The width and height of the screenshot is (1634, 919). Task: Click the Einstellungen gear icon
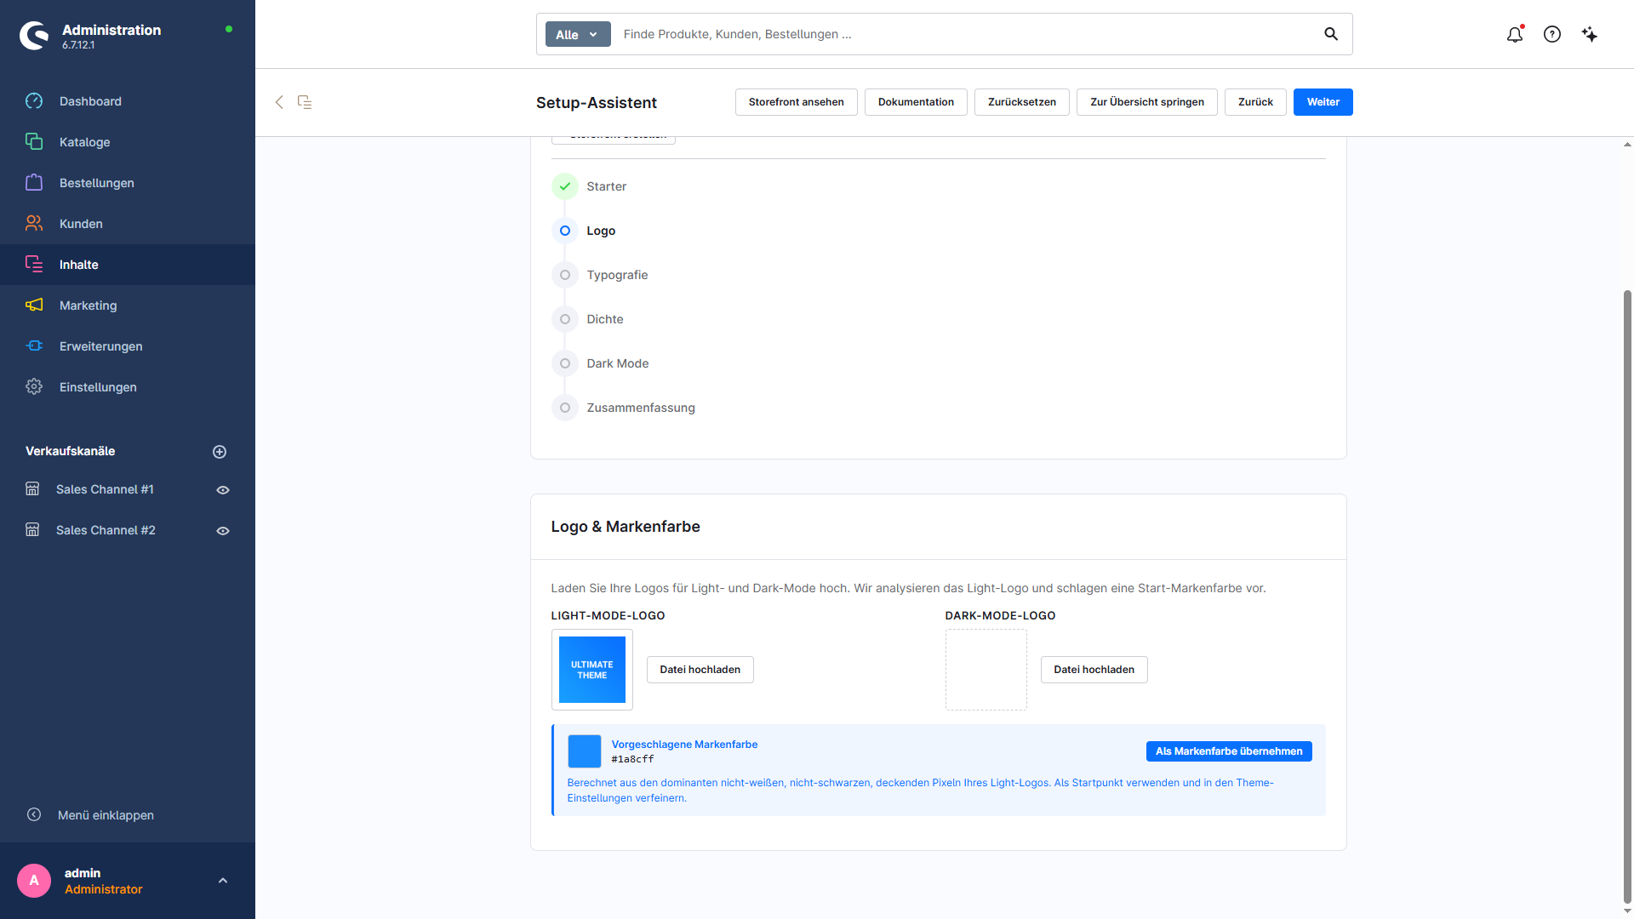[x=34, y=387]
